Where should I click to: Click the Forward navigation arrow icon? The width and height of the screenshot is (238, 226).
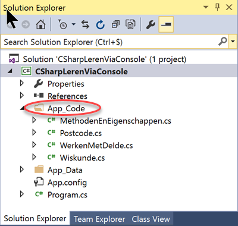point(26,24)
